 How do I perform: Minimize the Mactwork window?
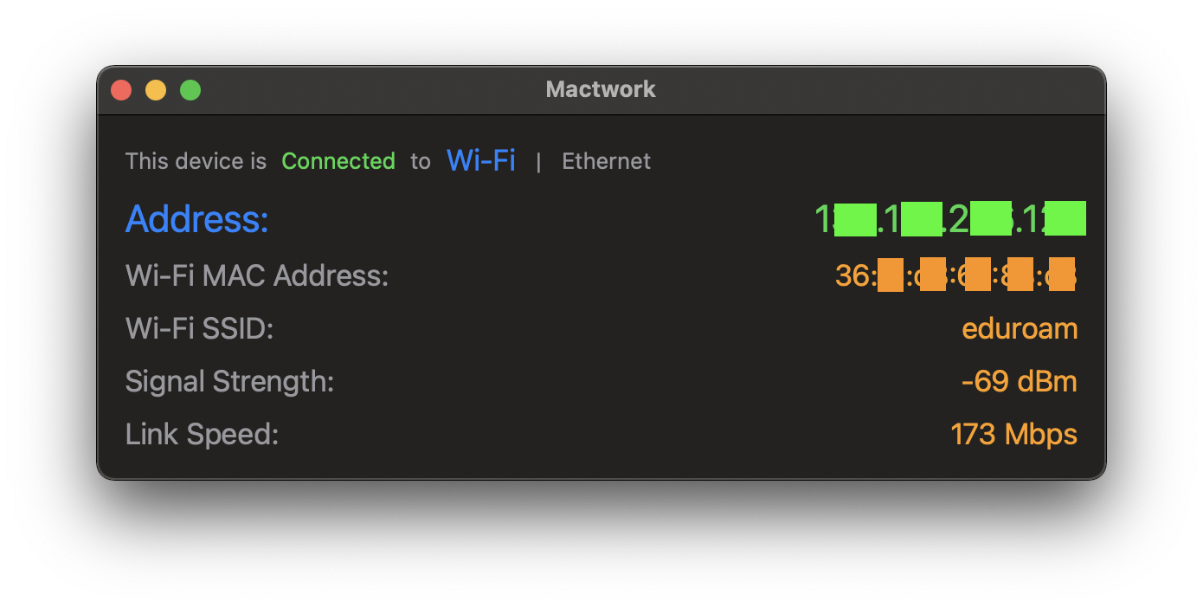tap(156, 89)
